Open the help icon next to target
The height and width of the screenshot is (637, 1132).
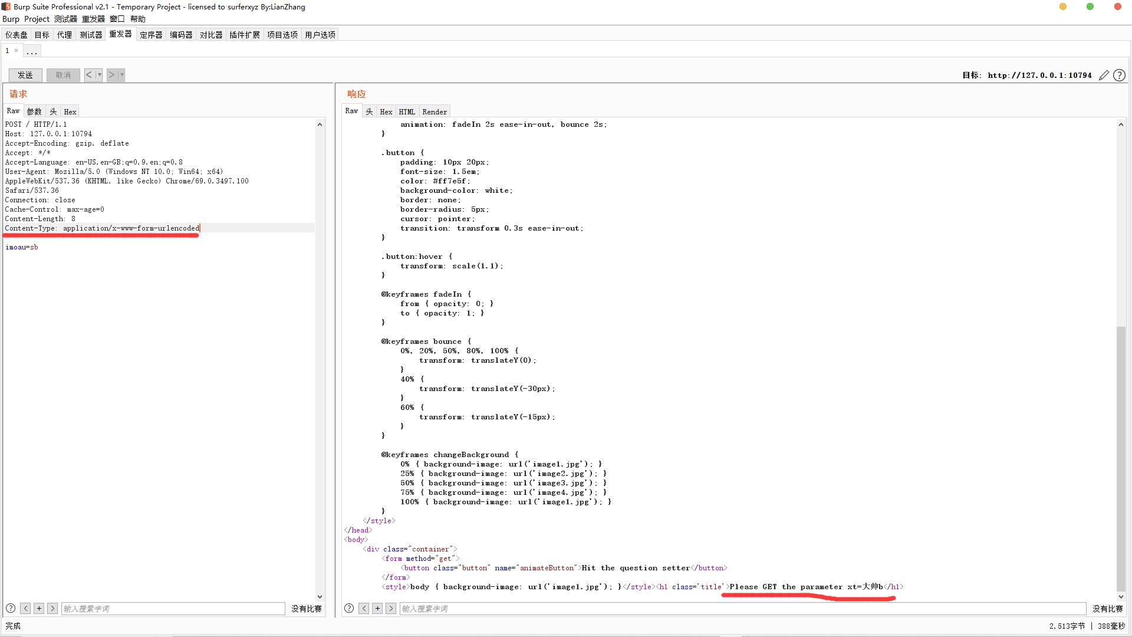click(x=1119, y=75)
